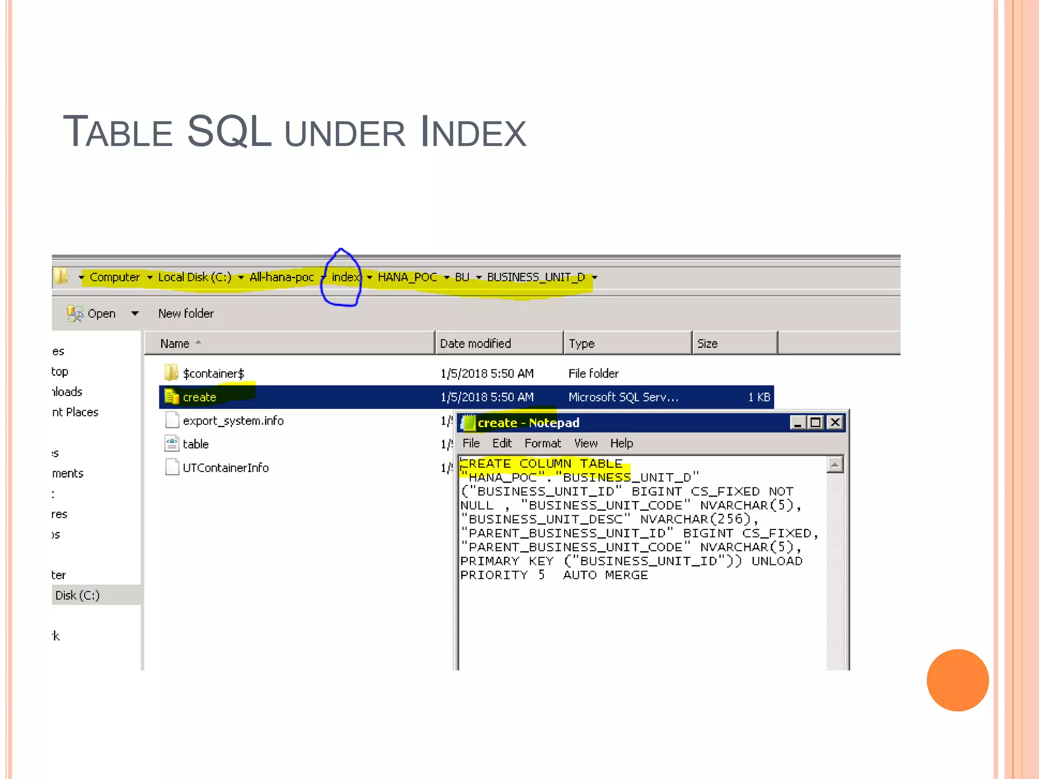The width and height of the screenshot is (1039, 779).
Task: Click Computer in the address path
Action: click(115, 277)
